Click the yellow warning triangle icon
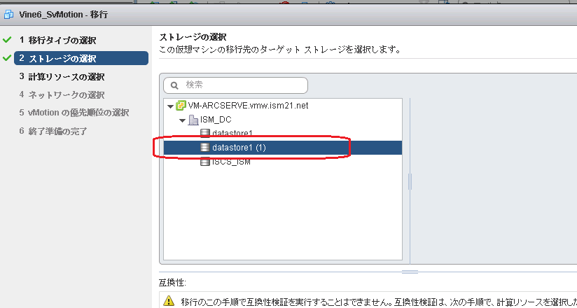This screenshot has height=308, width=577. click(168, 301)
